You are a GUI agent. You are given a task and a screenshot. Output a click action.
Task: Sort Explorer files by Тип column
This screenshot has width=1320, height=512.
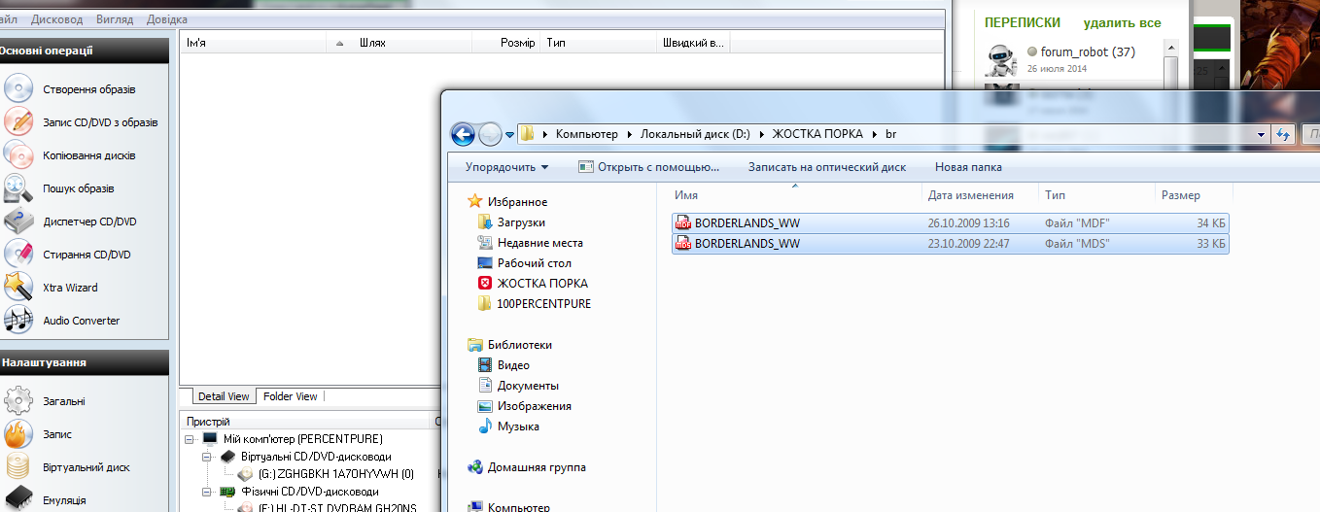coord(1096,195)
